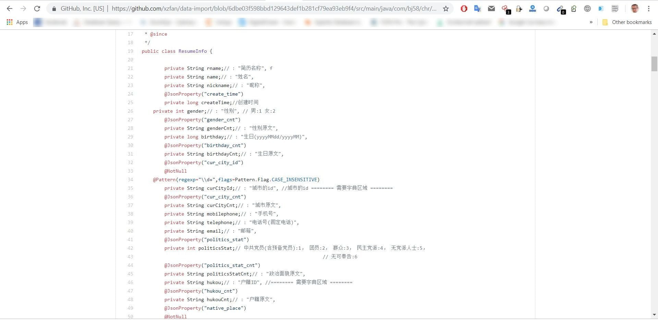Screen dimensions: 658x320
Task: Open the Chrome profile avatar
Action: [635, 9]
